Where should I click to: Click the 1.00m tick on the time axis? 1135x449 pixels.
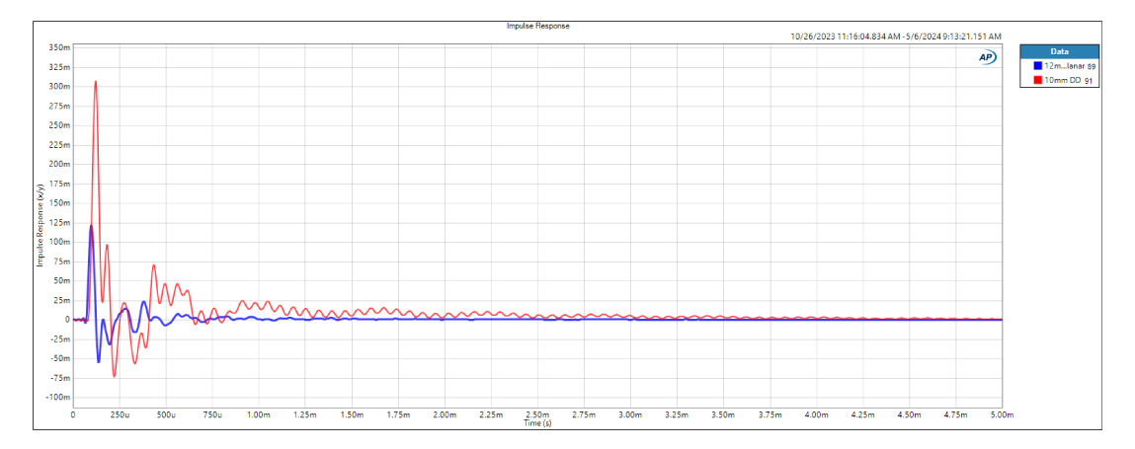259,415
